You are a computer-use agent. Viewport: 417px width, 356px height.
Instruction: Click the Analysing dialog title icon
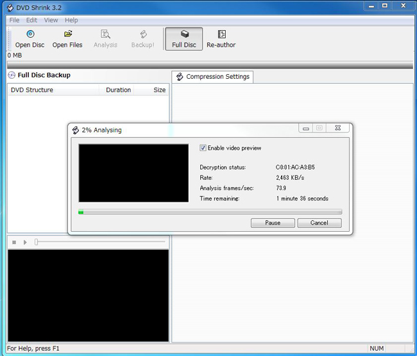pyautogui.click(x=76, y=130)
